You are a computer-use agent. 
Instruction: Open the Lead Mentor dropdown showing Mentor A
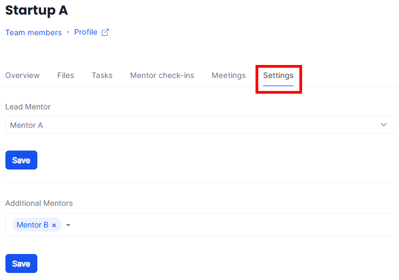pos(195,125)
